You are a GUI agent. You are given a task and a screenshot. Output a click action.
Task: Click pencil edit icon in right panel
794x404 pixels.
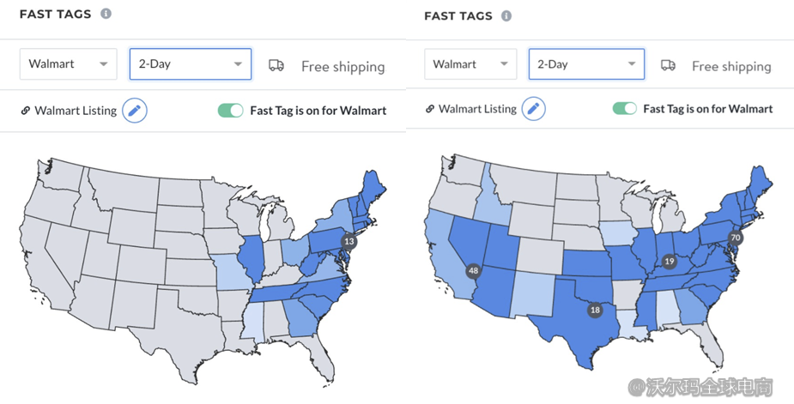click(x=533, y=109)
